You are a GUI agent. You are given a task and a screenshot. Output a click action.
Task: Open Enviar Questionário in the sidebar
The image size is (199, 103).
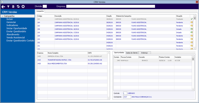16,31
